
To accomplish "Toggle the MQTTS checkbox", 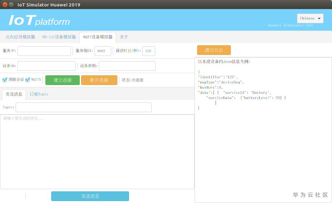I will tap(28, 80).
